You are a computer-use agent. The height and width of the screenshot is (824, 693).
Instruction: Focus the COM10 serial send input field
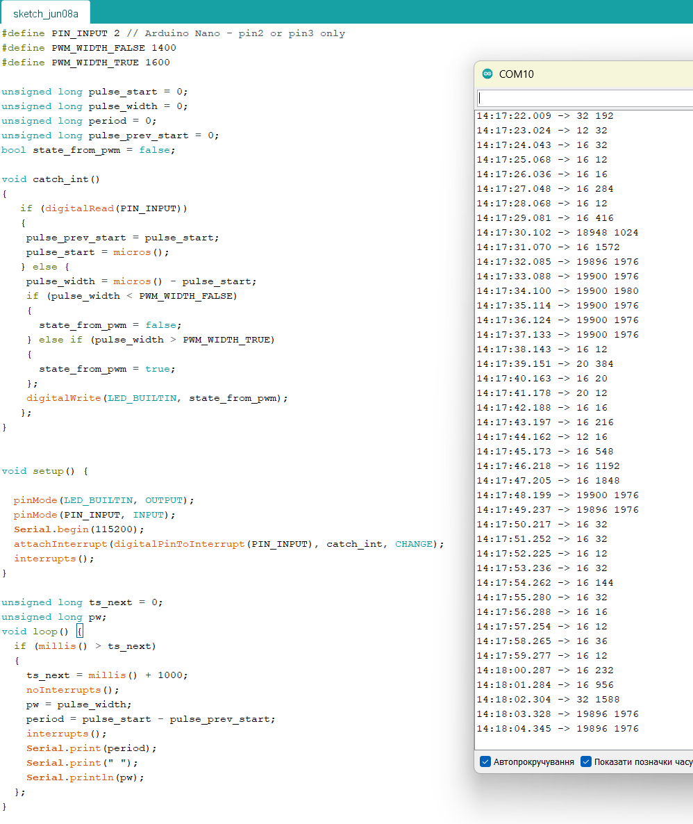[x=585, y=98]
